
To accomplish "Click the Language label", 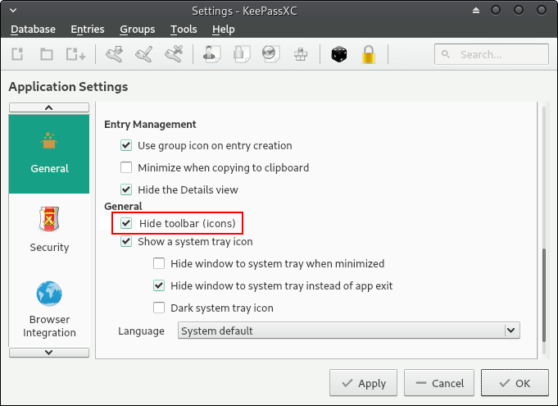I will point(141,331).
